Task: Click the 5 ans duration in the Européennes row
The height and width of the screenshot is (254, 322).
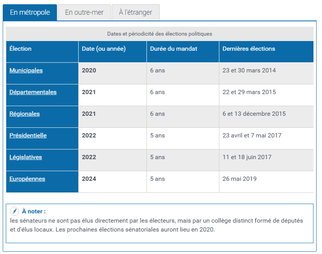Action: (x=183, y=182)
